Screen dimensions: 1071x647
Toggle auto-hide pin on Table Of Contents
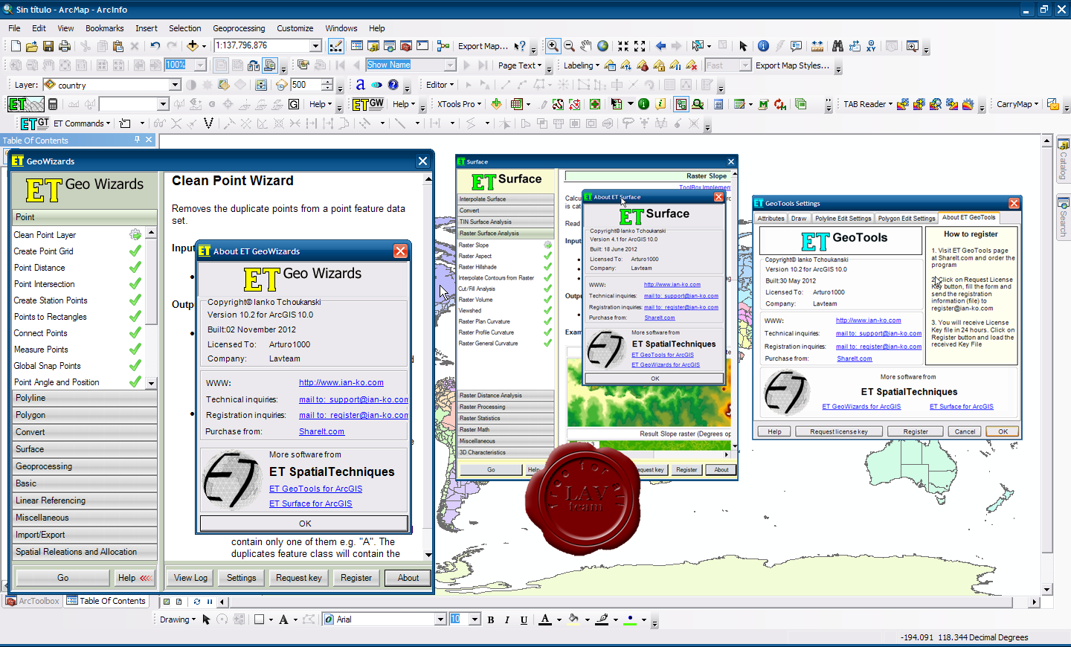pos(137,140)
